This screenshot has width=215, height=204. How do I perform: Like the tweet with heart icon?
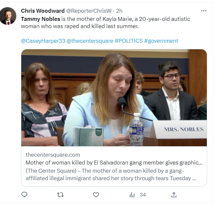pos(96,195)
